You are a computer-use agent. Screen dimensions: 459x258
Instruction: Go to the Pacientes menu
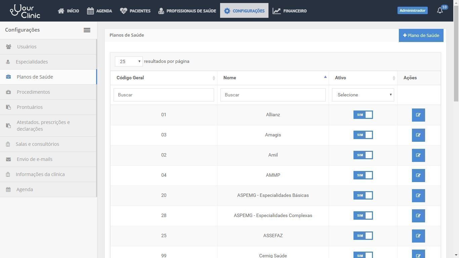[135, 11]
